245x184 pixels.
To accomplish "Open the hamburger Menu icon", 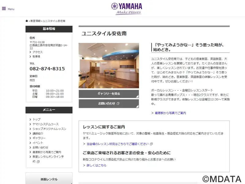I will click(x=4, y=9).
